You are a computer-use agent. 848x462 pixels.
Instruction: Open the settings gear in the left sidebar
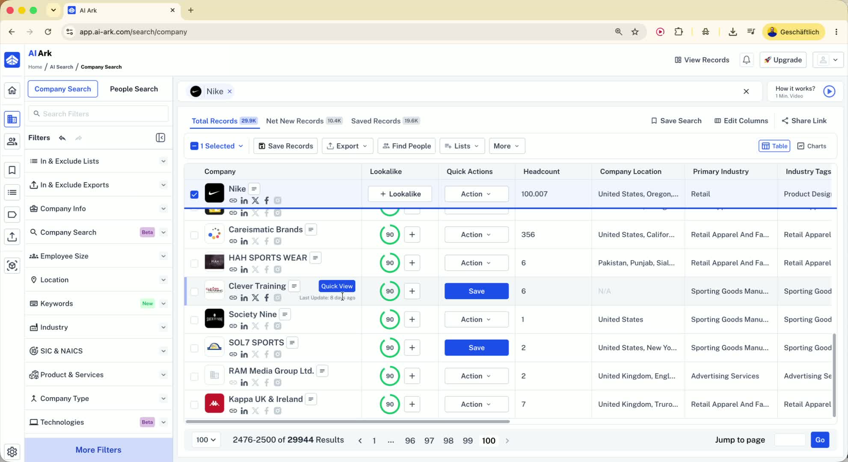[12, 452]
